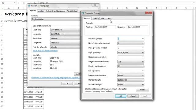Select row 10 header in Excel

(x=2, y=59)
